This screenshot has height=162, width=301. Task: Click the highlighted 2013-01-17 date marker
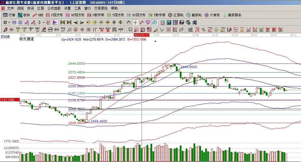click(x=142, y=35)
